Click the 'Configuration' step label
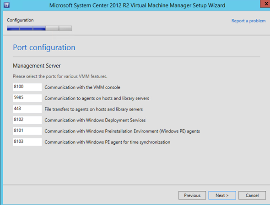 click(x=20, y=20)
